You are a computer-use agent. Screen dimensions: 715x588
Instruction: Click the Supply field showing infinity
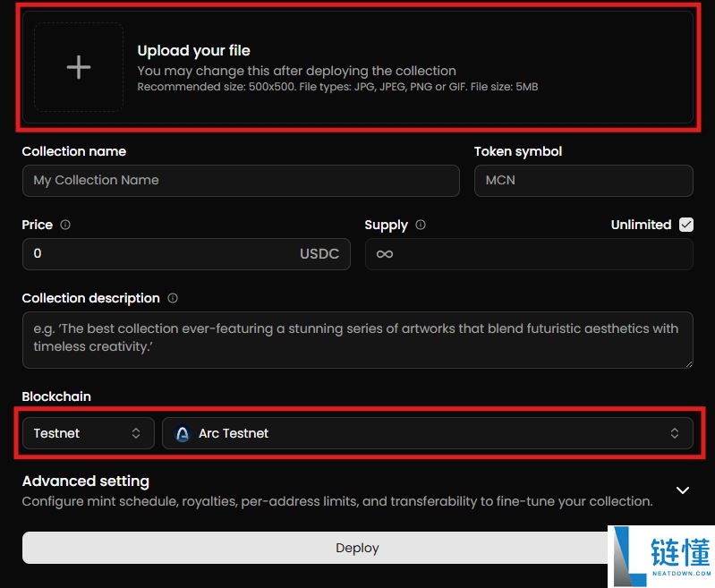pos(528,254)
